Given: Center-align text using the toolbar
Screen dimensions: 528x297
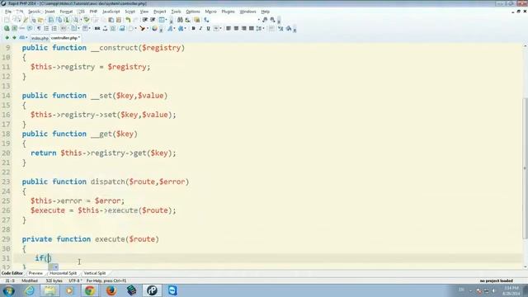Looking at the screenshot, I should (x=236, y=29).
